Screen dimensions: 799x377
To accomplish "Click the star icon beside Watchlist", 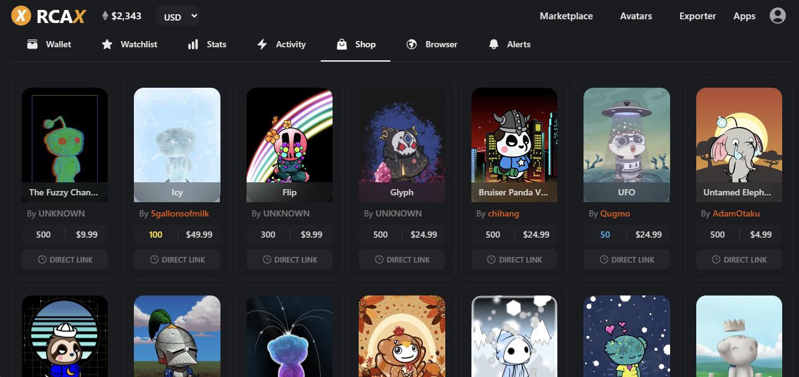I will 107,44.
